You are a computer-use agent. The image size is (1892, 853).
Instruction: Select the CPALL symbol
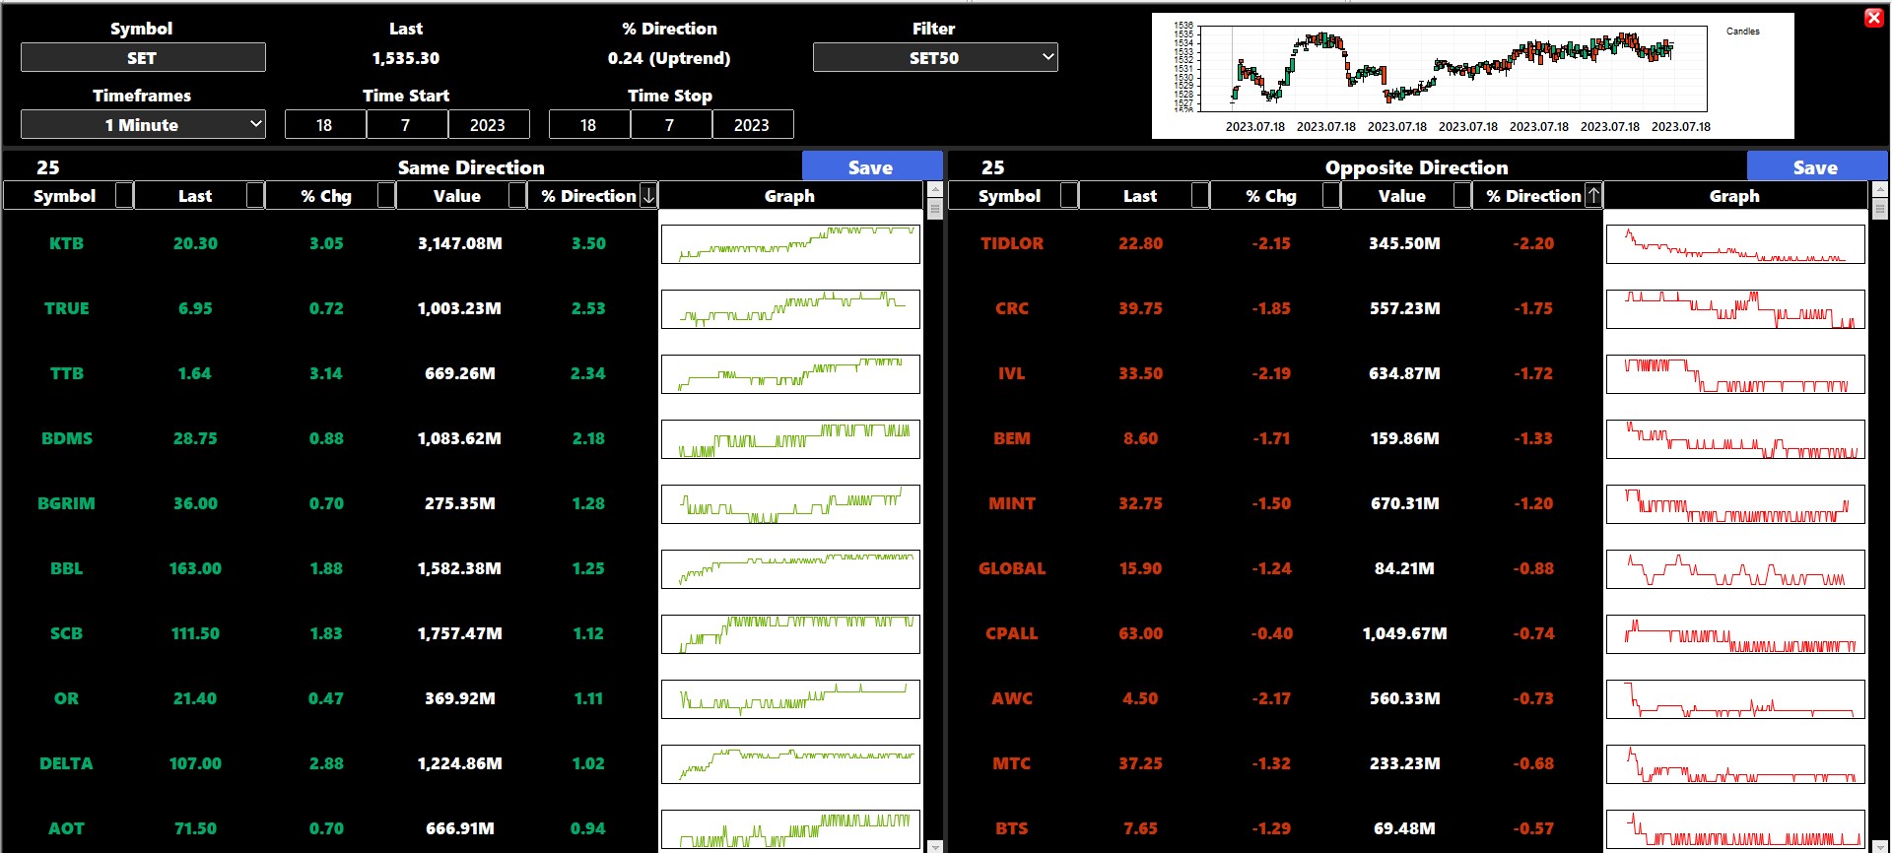tap(1012, 633)
